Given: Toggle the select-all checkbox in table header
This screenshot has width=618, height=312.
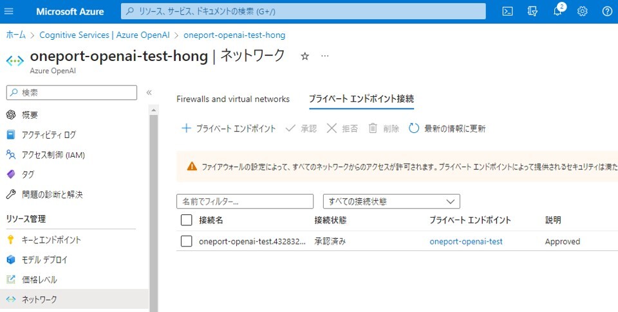Looking at the screenshot, I should [187, 220].
